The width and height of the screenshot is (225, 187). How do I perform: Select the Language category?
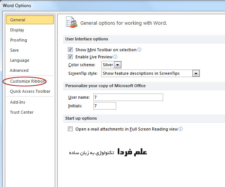click(x=19, y=60)
